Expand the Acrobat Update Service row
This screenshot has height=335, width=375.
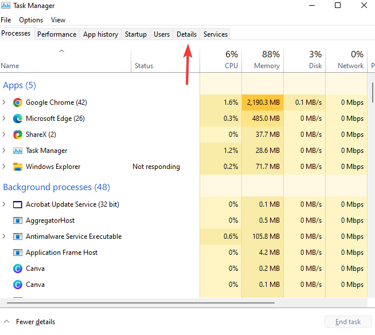point(4,204)
